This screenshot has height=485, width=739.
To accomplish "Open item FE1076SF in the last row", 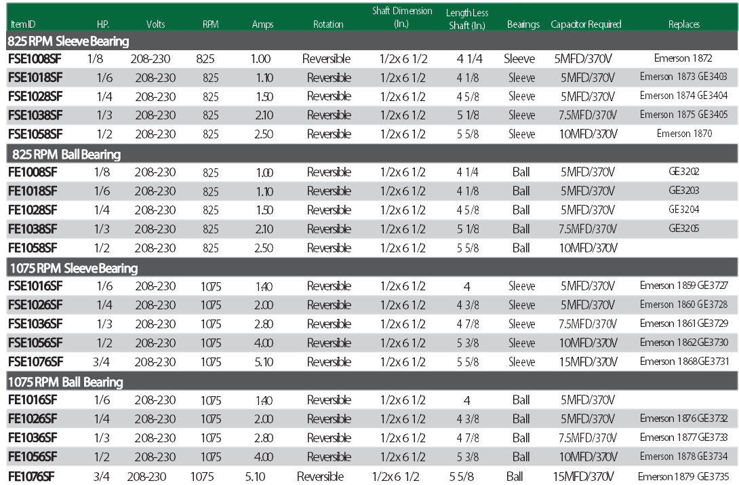I will [31, 476].
